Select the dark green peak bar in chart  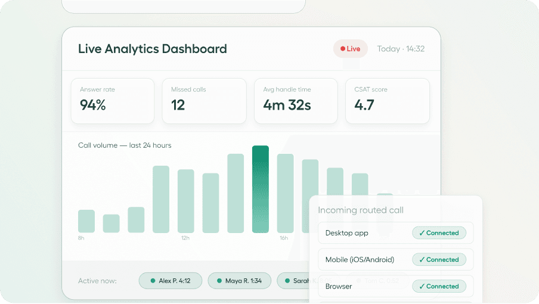point(260,190)
